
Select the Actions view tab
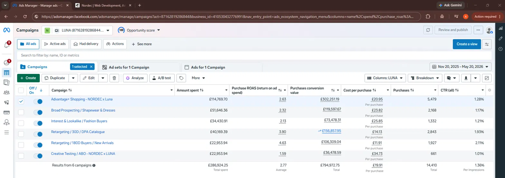pos(115,44)
